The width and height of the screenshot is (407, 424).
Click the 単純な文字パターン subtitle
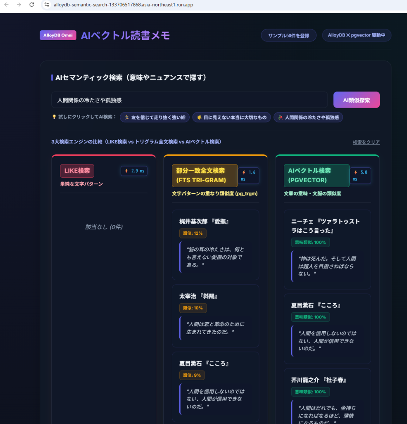tap(81, 184)
